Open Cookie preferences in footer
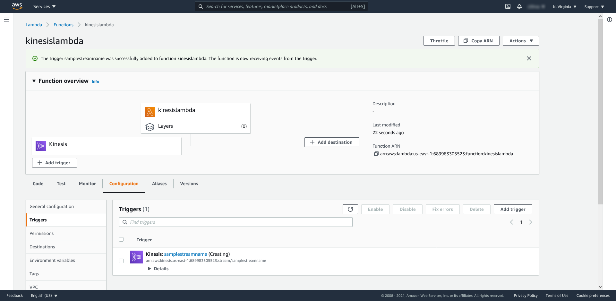This screenshot has height=301, width=616. [x=593, y=296]
